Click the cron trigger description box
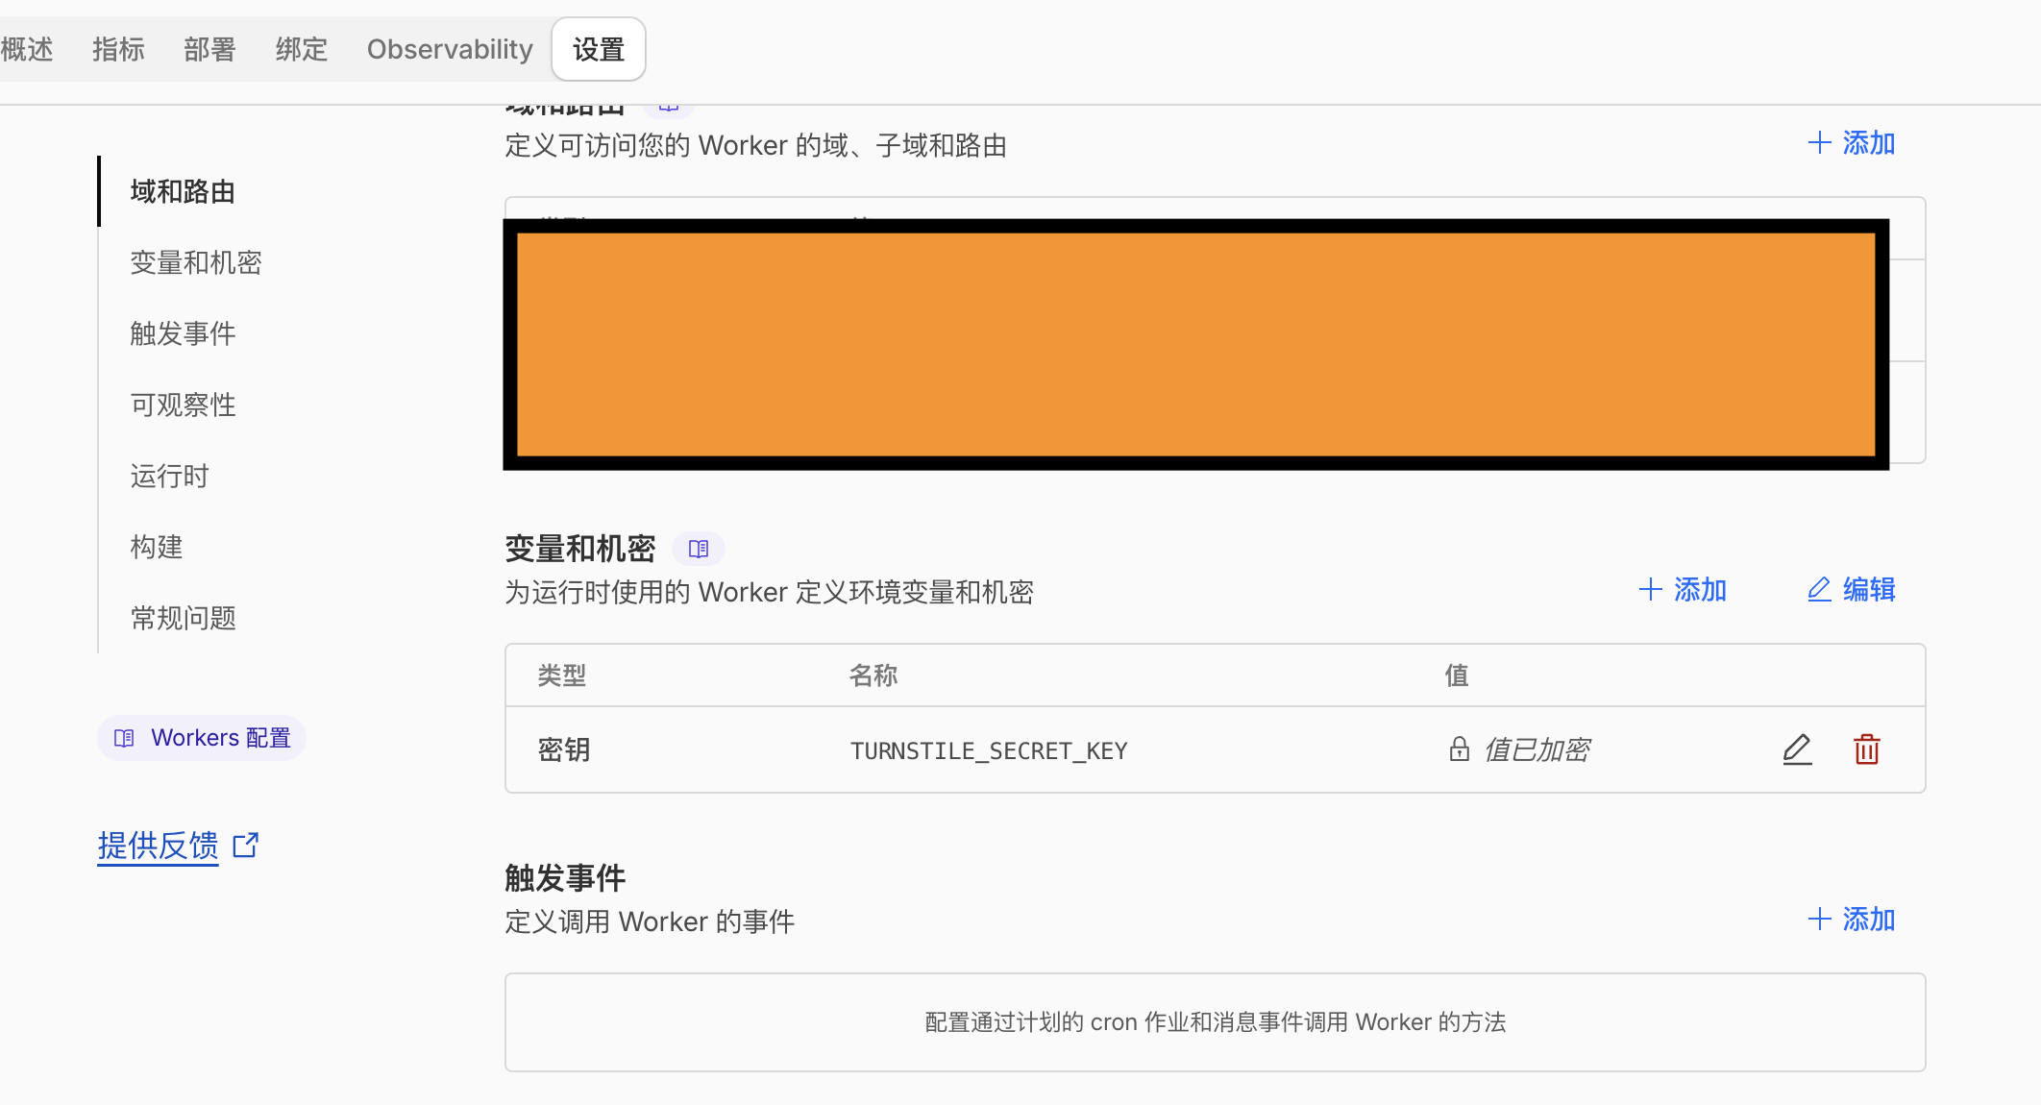The width and height of the screenshot is (2041, 1105). (1216, 1022)
